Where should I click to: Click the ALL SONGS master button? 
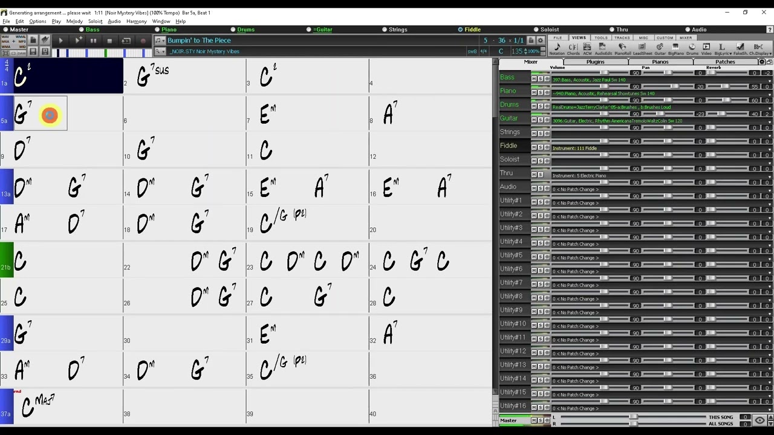pos(721,424)
